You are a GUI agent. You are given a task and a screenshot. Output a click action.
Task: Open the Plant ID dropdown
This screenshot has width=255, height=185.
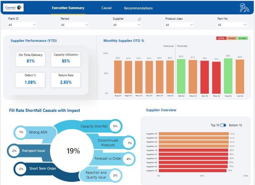coord(22,25)
